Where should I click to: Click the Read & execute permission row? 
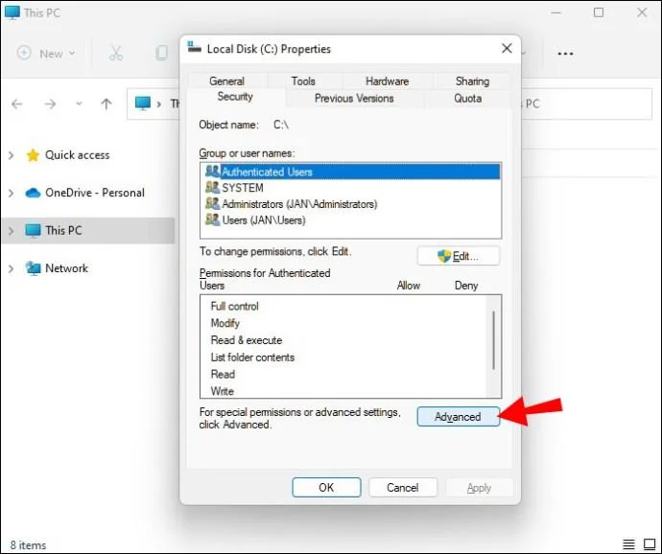pyautogui.click(x=343, y=340)
